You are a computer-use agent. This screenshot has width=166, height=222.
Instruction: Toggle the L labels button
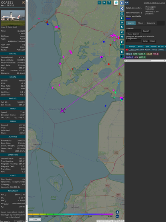(122, 18)
